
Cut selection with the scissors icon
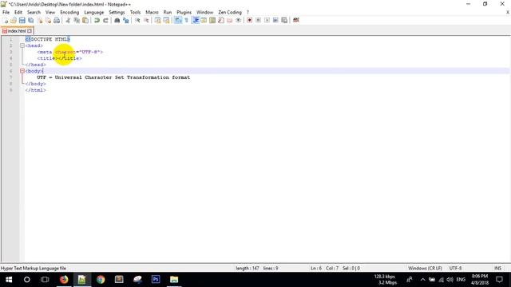pos(68,20)
